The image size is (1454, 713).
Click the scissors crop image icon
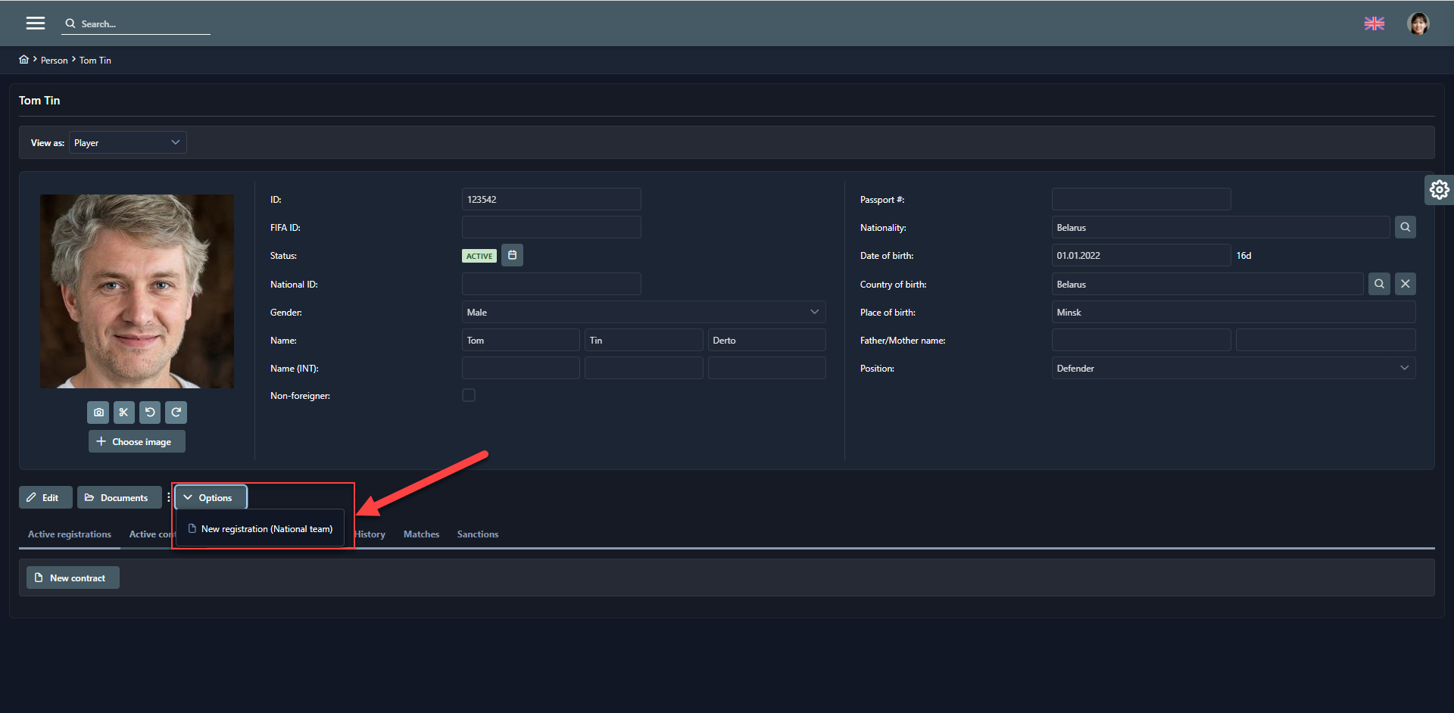click(124, 413)
